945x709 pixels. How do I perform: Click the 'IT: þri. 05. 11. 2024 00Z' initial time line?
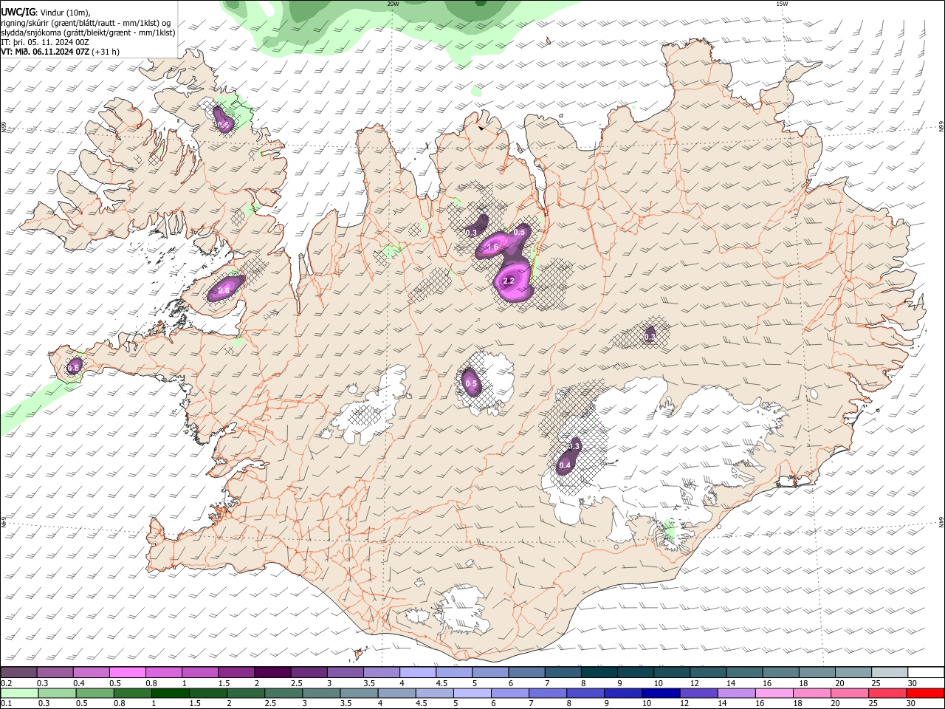pyautogui.click(x=45, y=42)
